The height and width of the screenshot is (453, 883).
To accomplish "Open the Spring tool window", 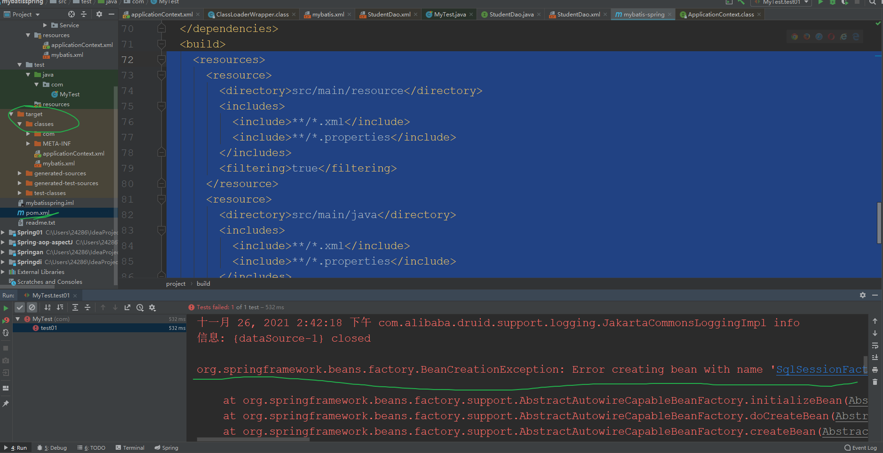I will point(167,448).
